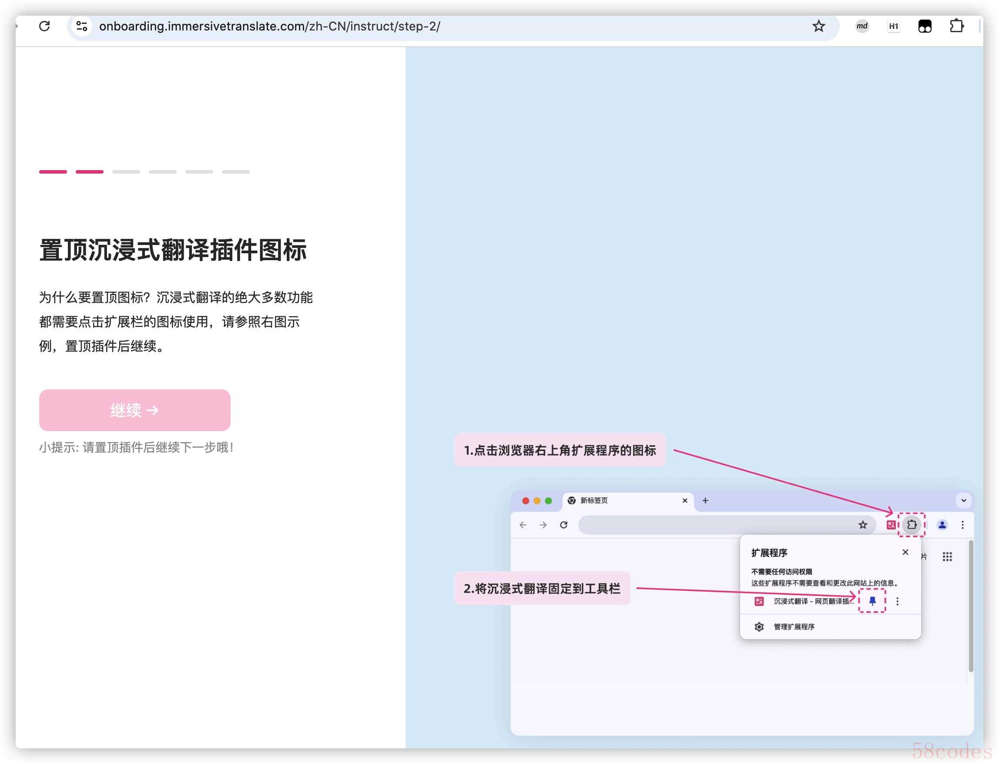The width and height of the screenshot is (999, 764).
Task: Click new tab plus in illustration
Action: tap(705, 501)
